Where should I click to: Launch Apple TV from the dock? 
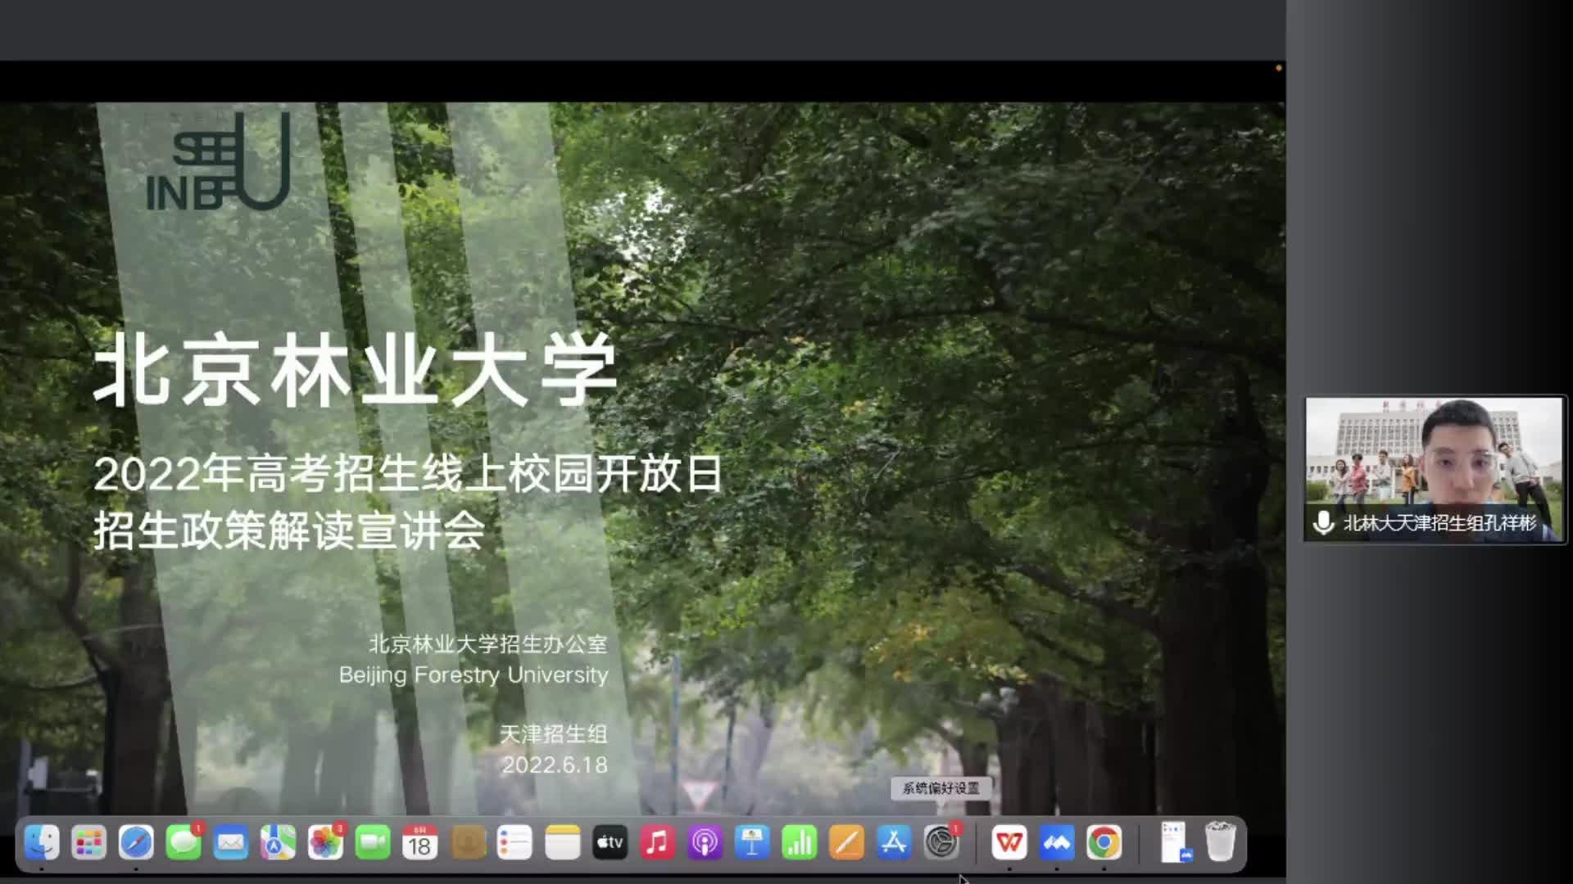pyautogui.click(x=609, y=842)
